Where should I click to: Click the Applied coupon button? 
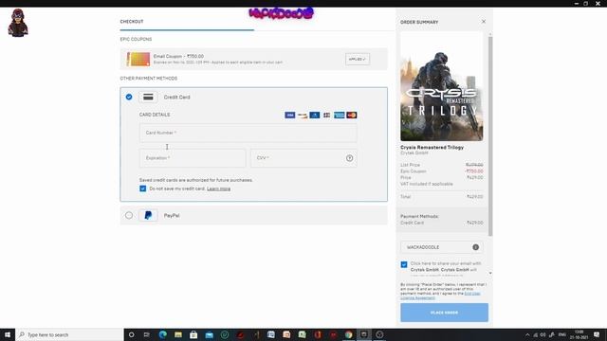357,59
